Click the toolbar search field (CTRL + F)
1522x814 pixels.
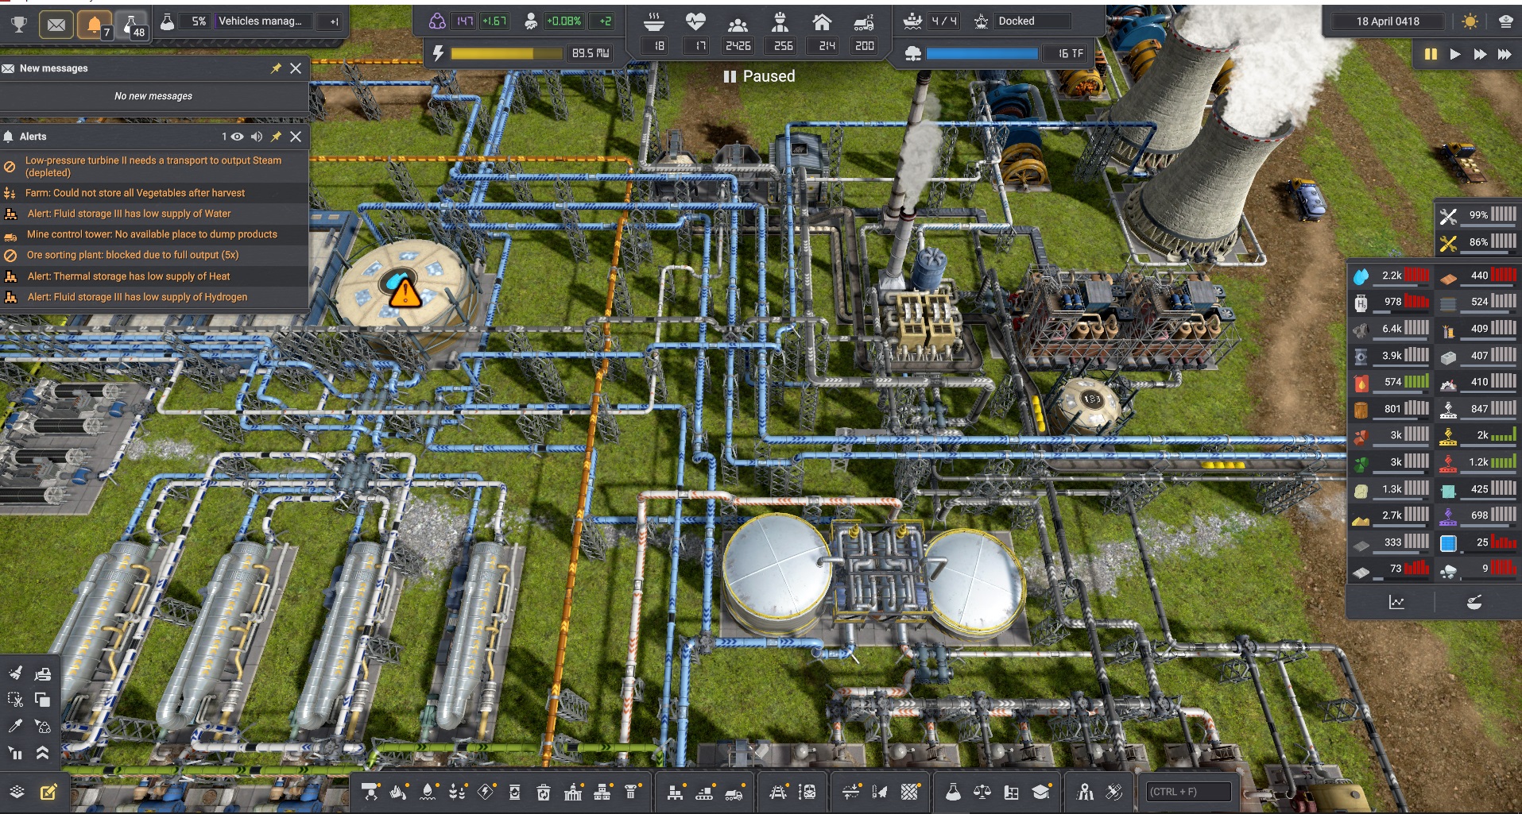click(1189, 792)
